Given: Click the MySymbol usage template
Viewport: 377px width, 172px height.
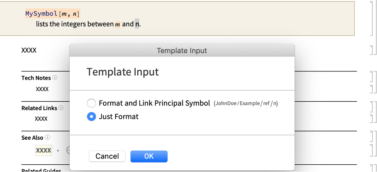Looking at the screenshot, I should (x=52, y=14).
